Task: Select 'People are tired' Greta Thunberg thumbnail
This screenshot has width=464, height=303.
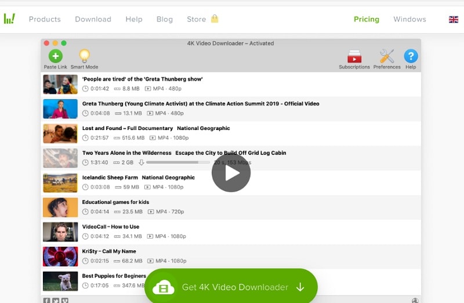Action: pos(60,84)
